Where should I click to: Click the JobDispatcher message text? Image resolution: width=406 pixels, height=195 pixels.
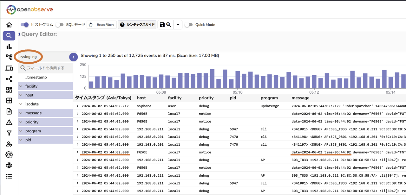[x=349, y=106]
